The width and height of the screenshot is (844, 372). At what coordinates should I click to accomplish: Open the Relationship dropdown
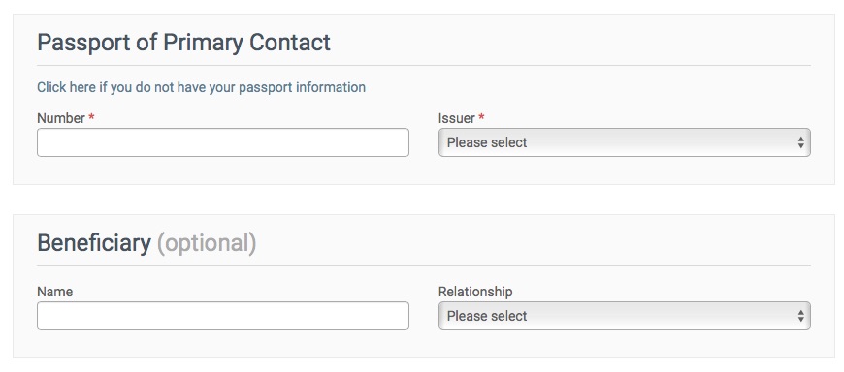(625, 316)
